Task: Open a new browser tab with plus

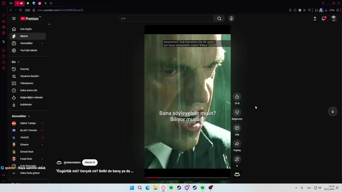Action: coord(51,3)
